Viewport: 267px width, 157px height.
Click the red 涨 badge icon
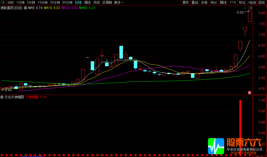click(x=249, y=93)
